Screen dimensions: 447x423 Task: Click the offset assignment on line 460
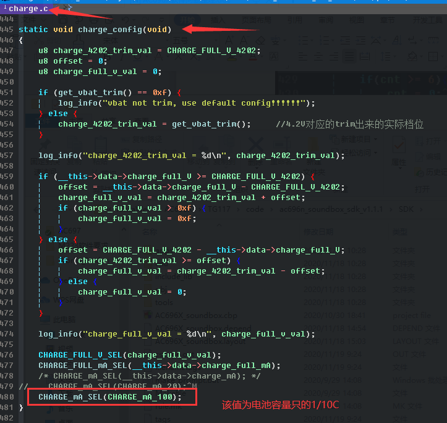click(x=202, y=187)
